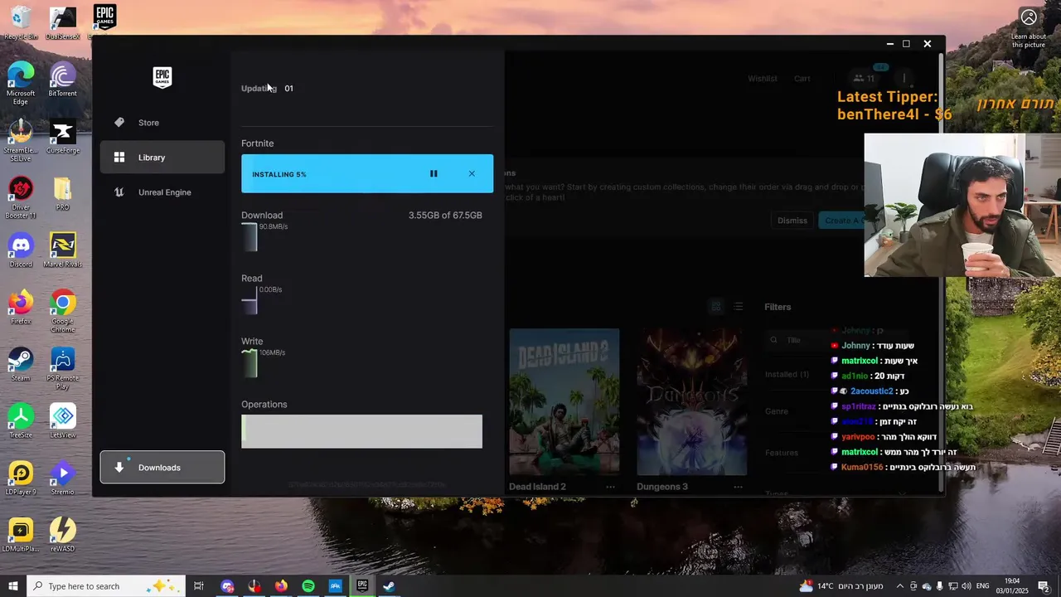
Task: Open the LetsView desktop icon
Action: pos(63,421)
